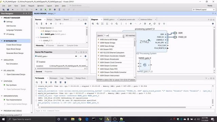Clear the Tcl Console with trash icon
Viewport: 217px width, 122px height.
click(65, 82)
